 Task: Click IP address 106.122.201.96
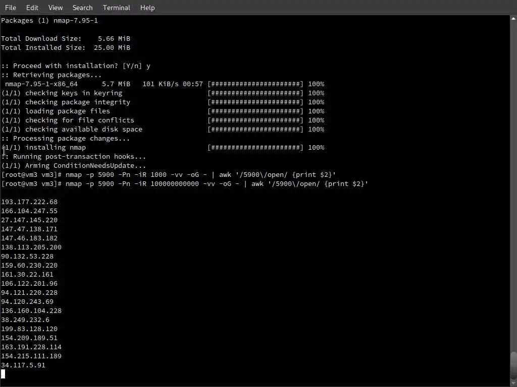point(29,283)
